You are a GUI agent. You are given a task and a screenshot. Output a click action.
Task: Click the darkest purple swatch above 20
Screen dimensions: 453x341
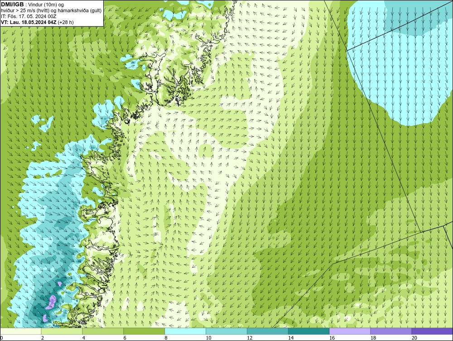click(x=432, y=331)
